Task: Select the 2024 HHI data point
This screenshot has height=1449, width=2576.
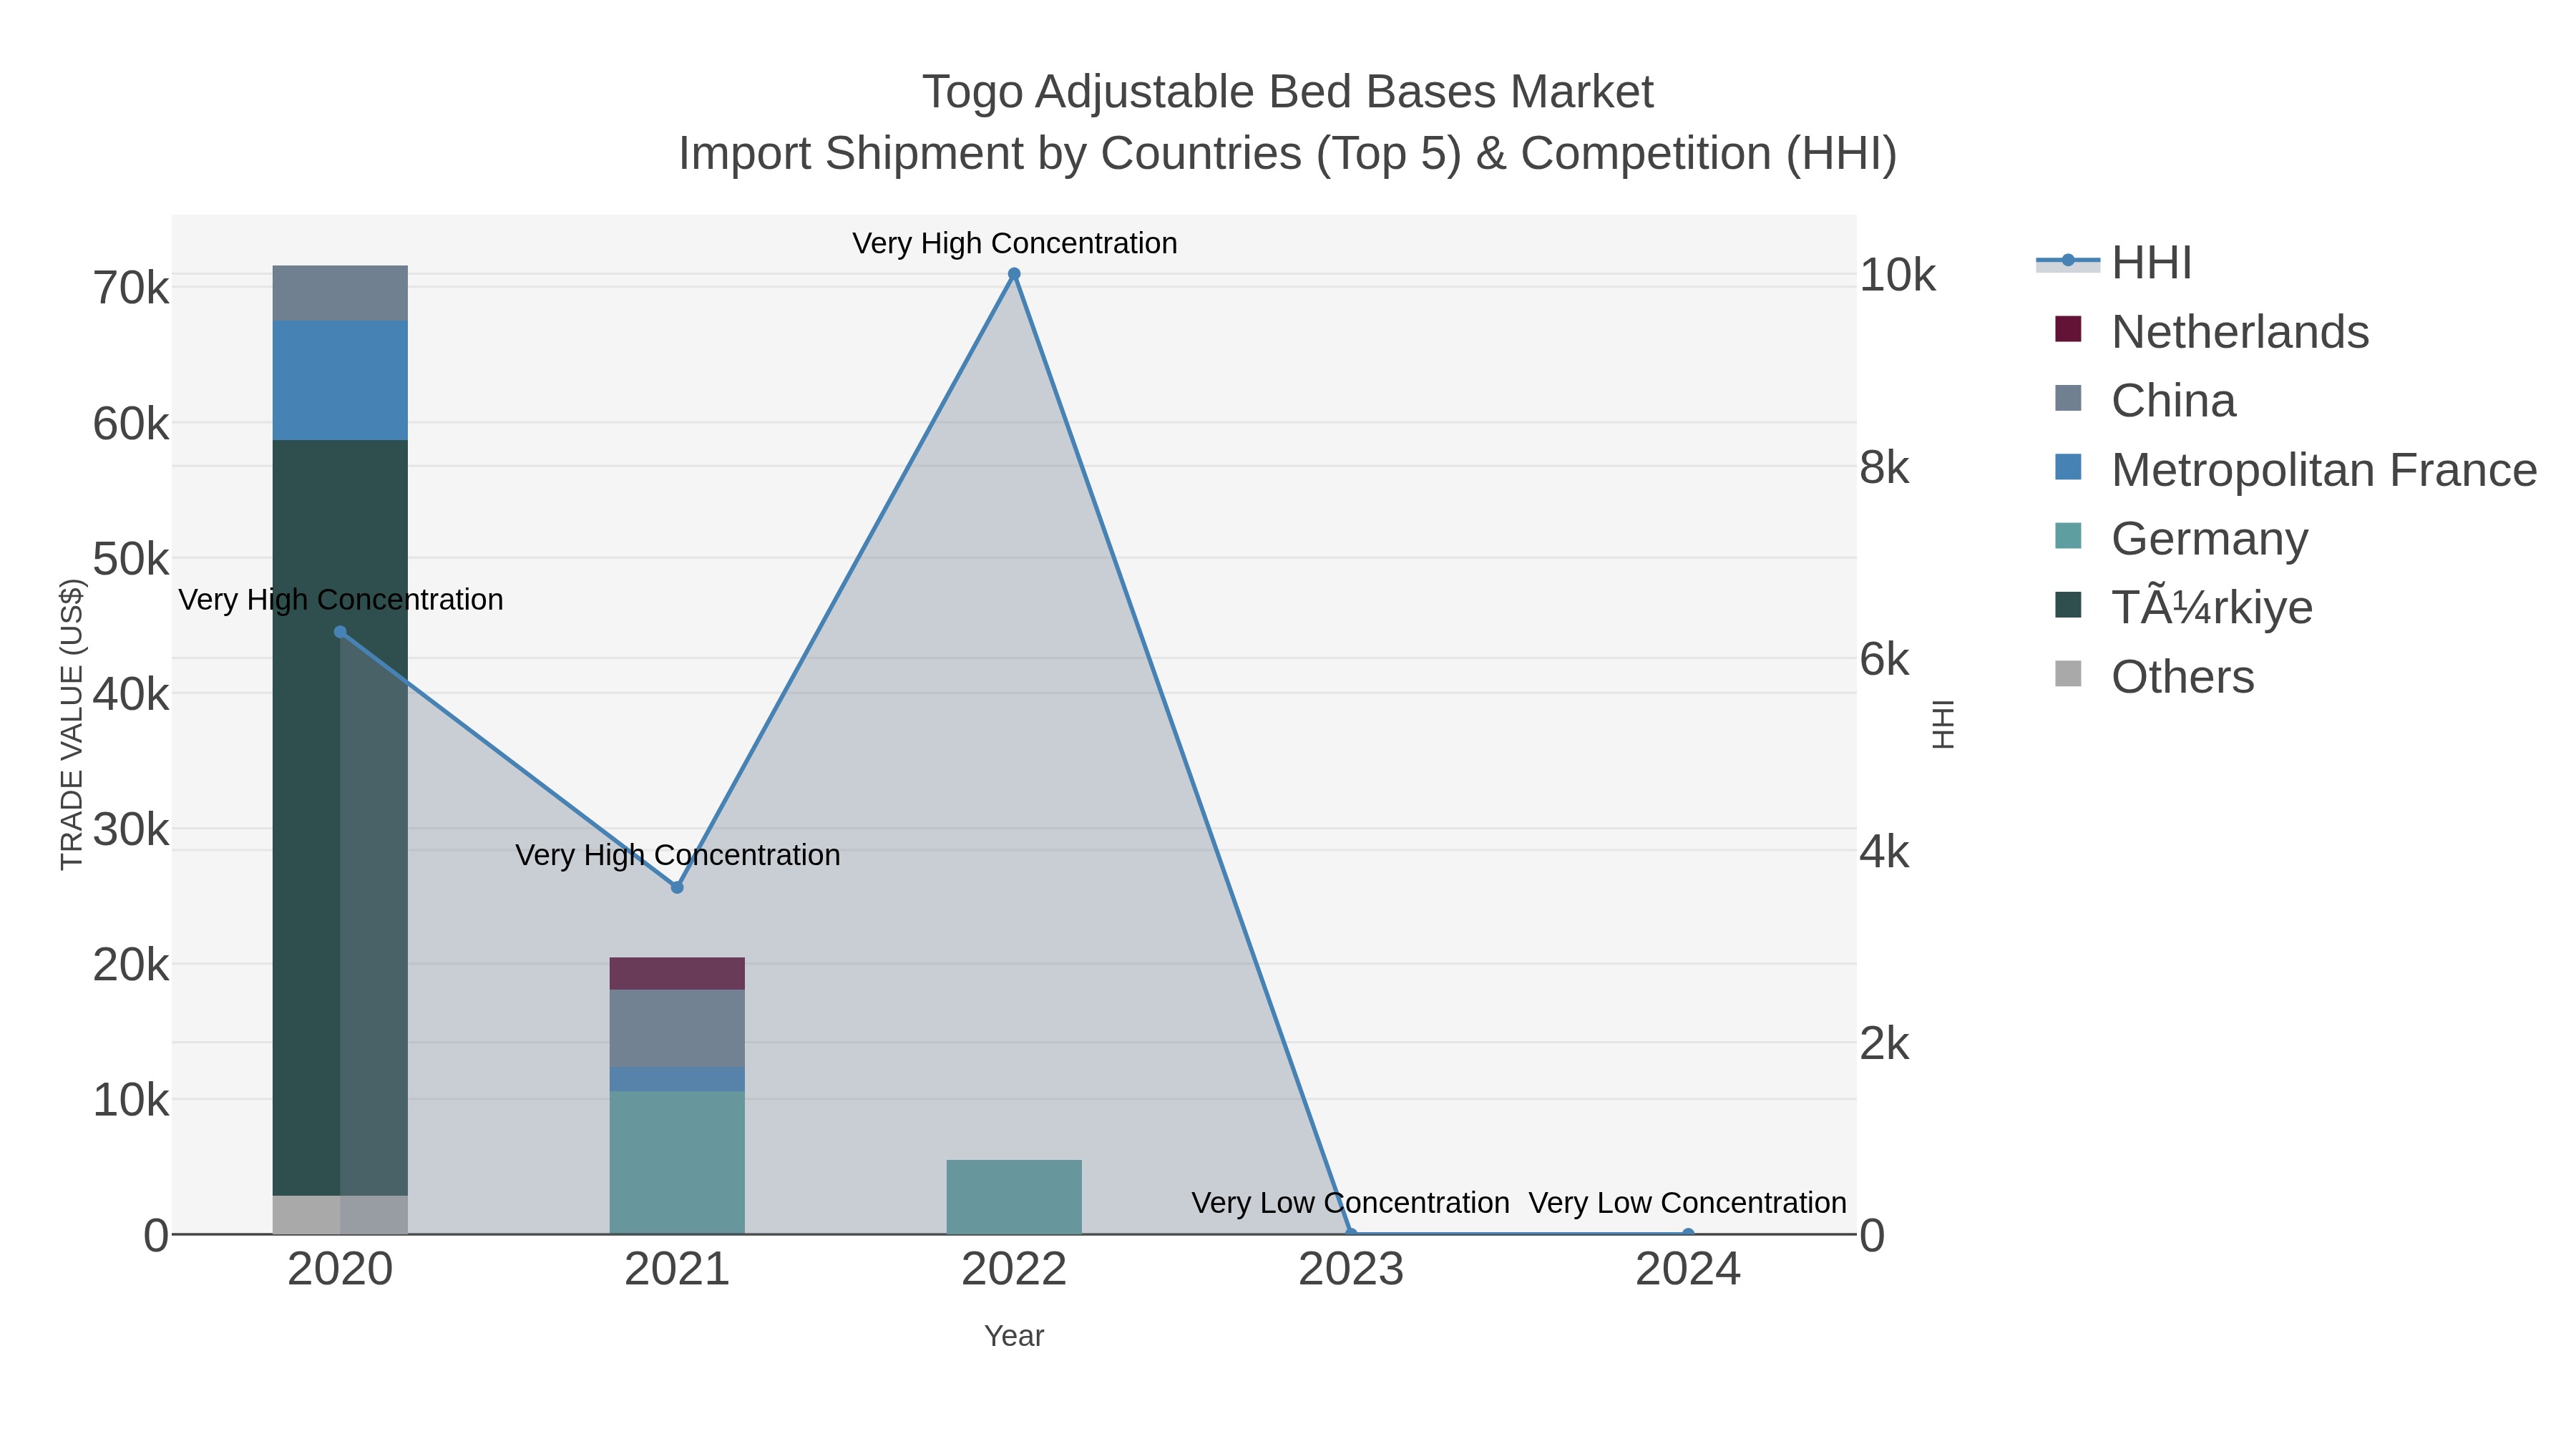Action: [1688, 1234]
